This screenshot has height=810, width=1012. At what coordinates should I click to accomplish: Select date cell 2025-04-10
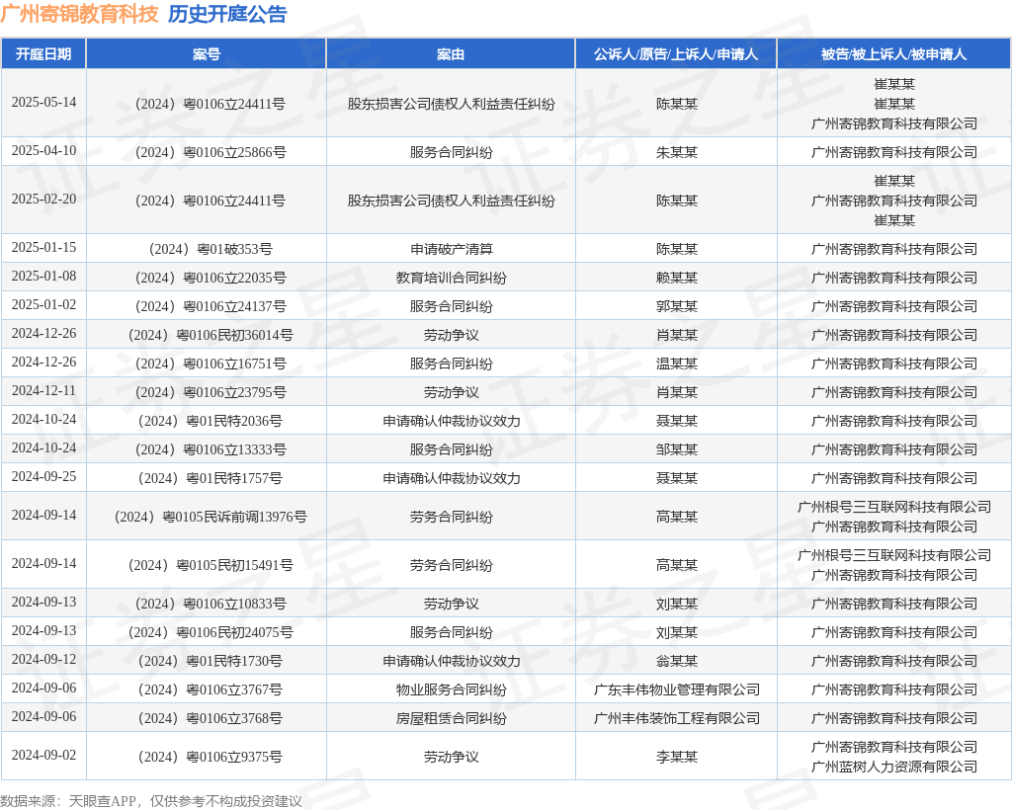click(43, 151)
